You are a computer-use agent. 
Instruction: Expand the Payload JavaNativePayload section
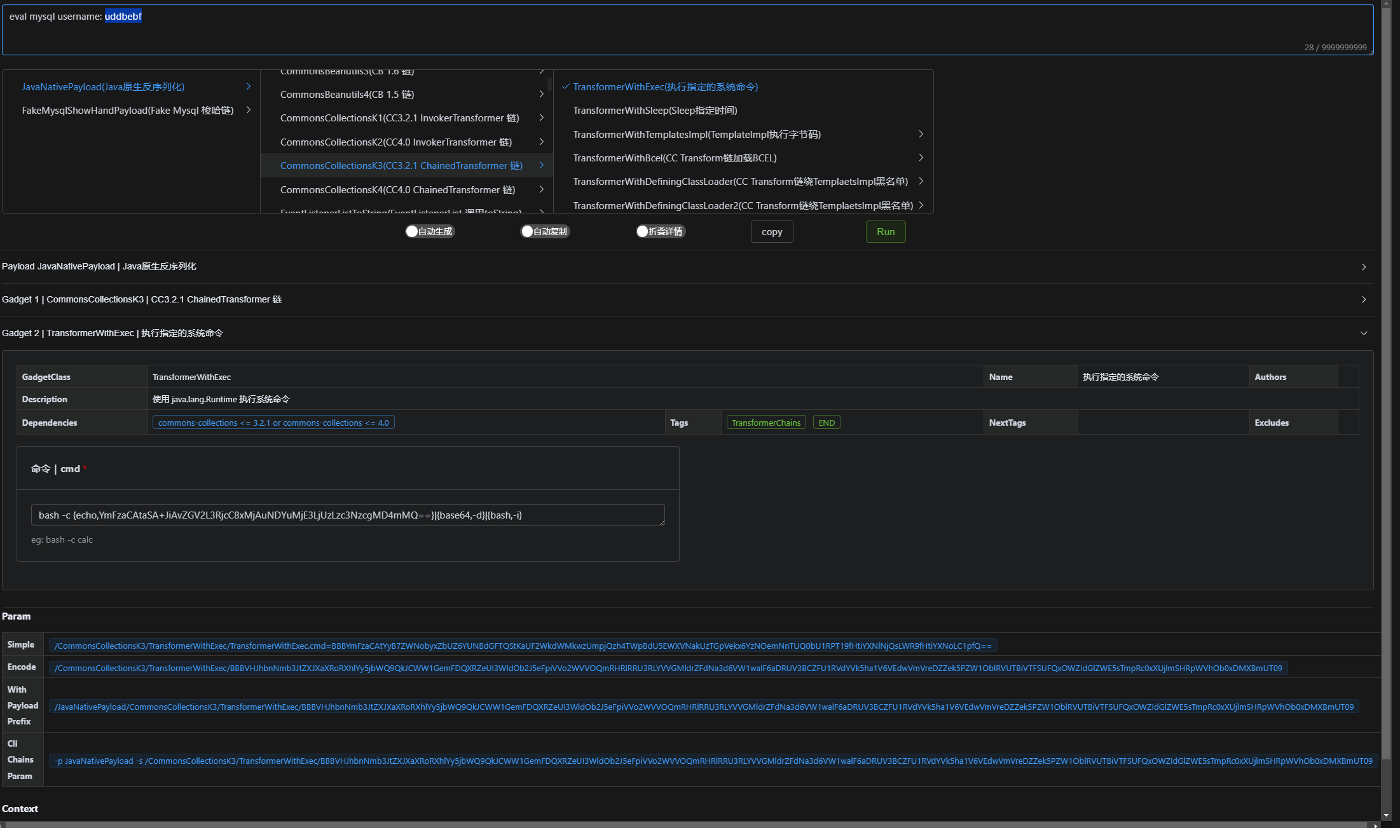click(x=687, y=267)
